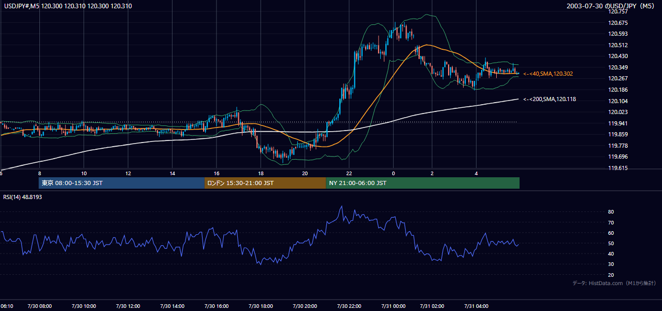662x311 pixels.
Task: Click the データ: HistData.com credit text
Action: point(614,283)
